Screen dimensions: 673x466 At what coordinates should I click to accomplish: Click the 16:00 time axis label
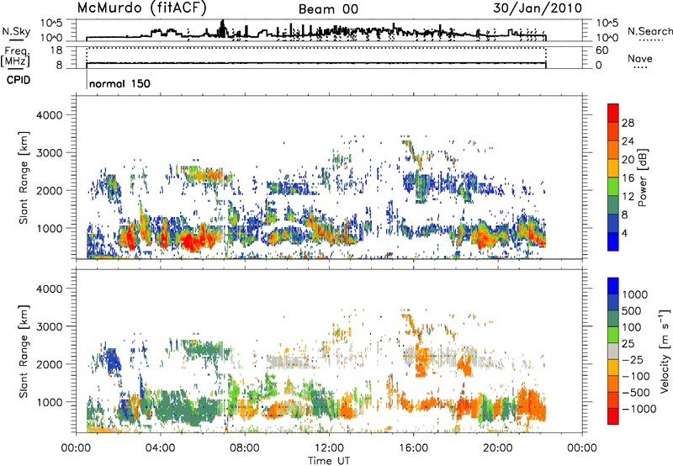coord(413,448)
